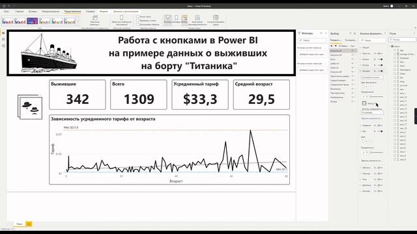
Task: Toggle the Selection pane ribbon button
Action: [x=184, y=19]
